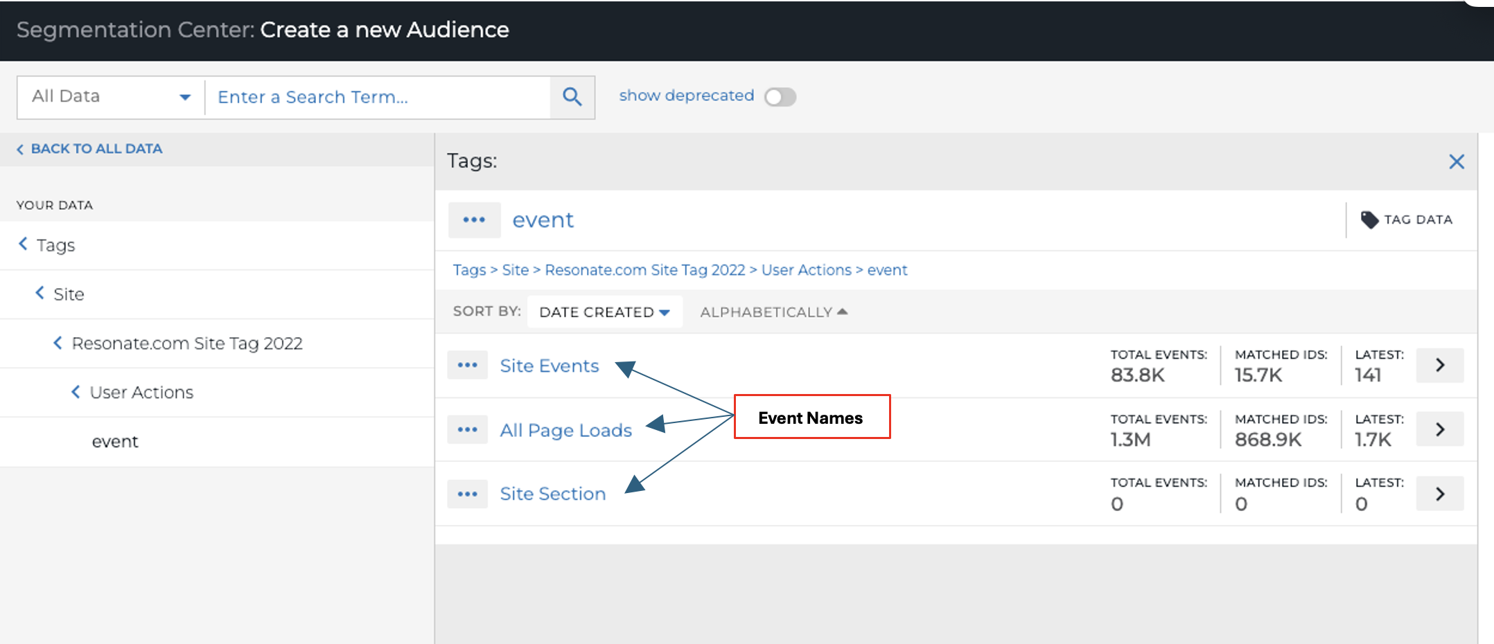Toggle the show deprecated switch
Screen dimensions: 1494x644
780,97
